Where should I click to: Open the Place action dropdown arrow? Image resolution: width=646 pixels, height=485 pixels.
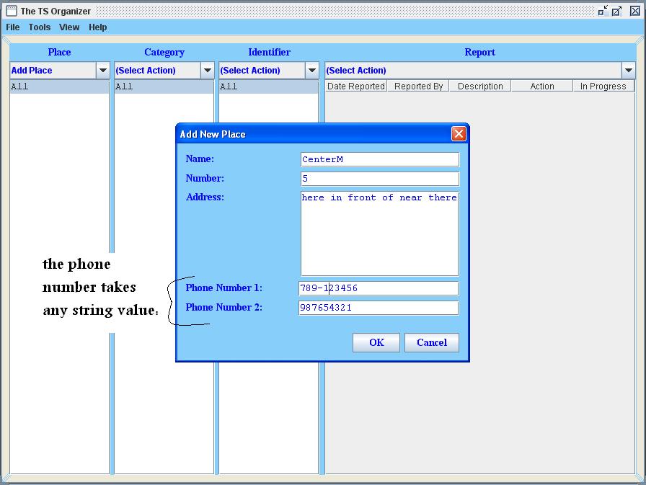click(x=103, y=71)
